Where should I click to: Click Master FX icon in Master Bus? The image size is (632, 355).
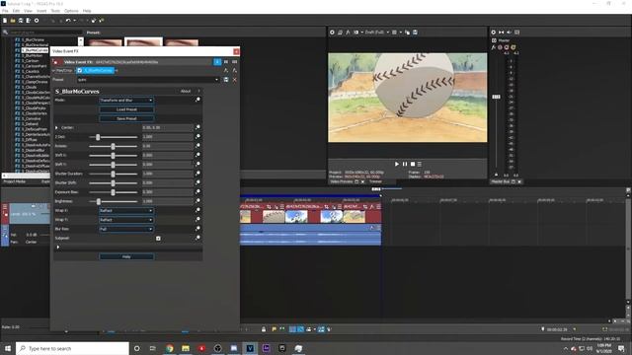pyautogui.click(x=494, y=47)
